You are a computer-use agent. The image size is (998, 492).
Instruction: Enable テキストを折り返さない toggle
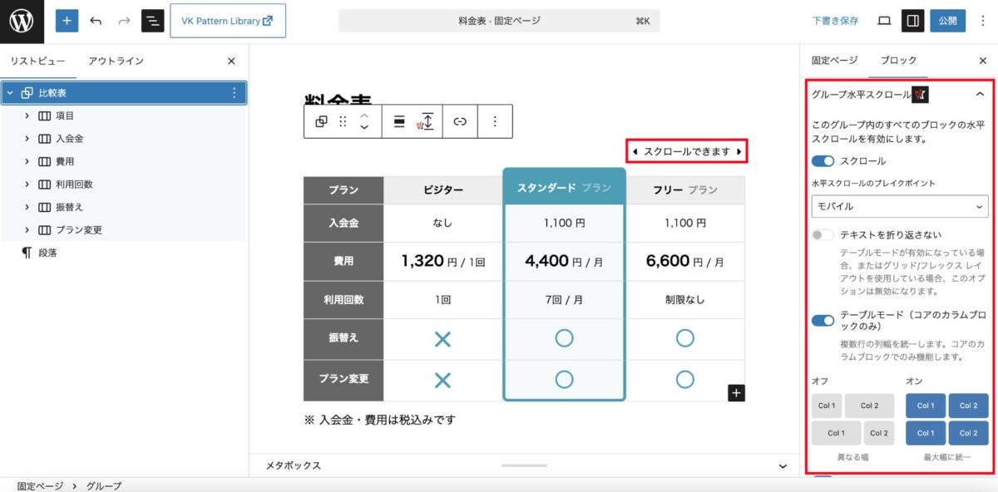click(823, 235)
